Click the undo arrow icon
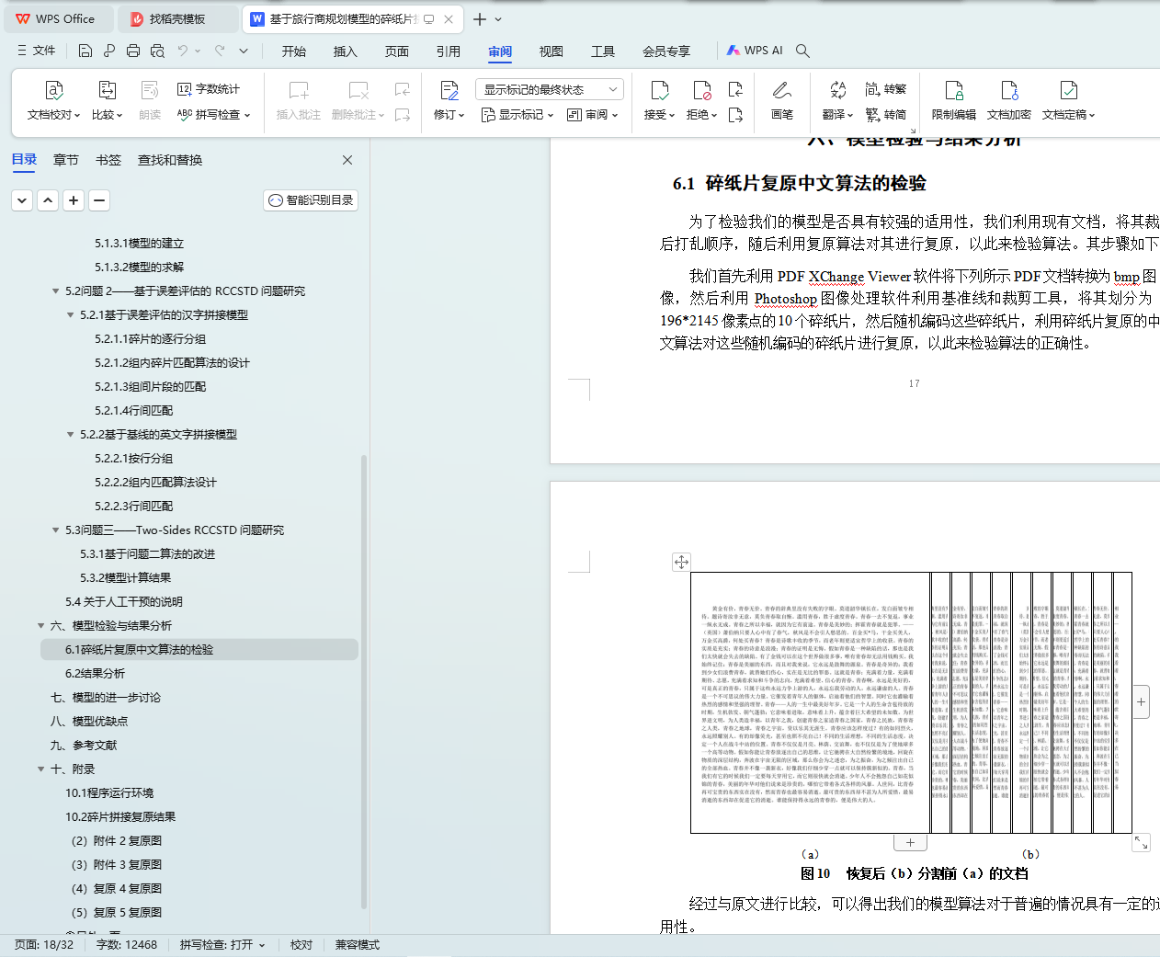The height and width of the screenshot is (957, 1160). [x=183, y=51]
